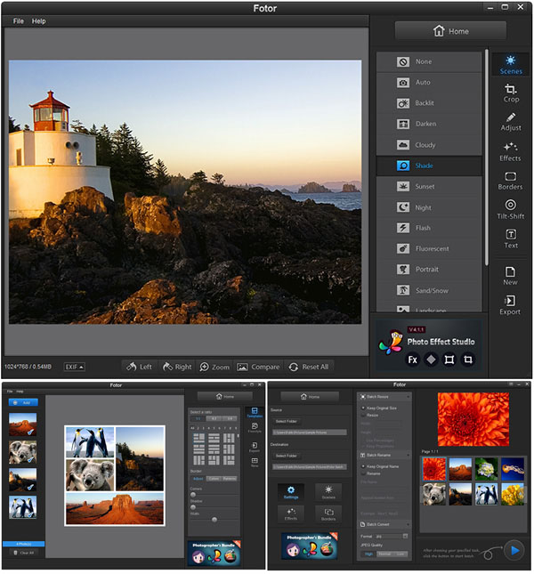
Task: Rotate the image using the Left button
Action: coord(139,367)
